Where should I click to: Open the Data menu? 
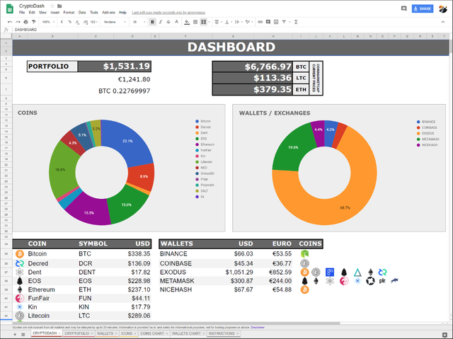[82, 13]
